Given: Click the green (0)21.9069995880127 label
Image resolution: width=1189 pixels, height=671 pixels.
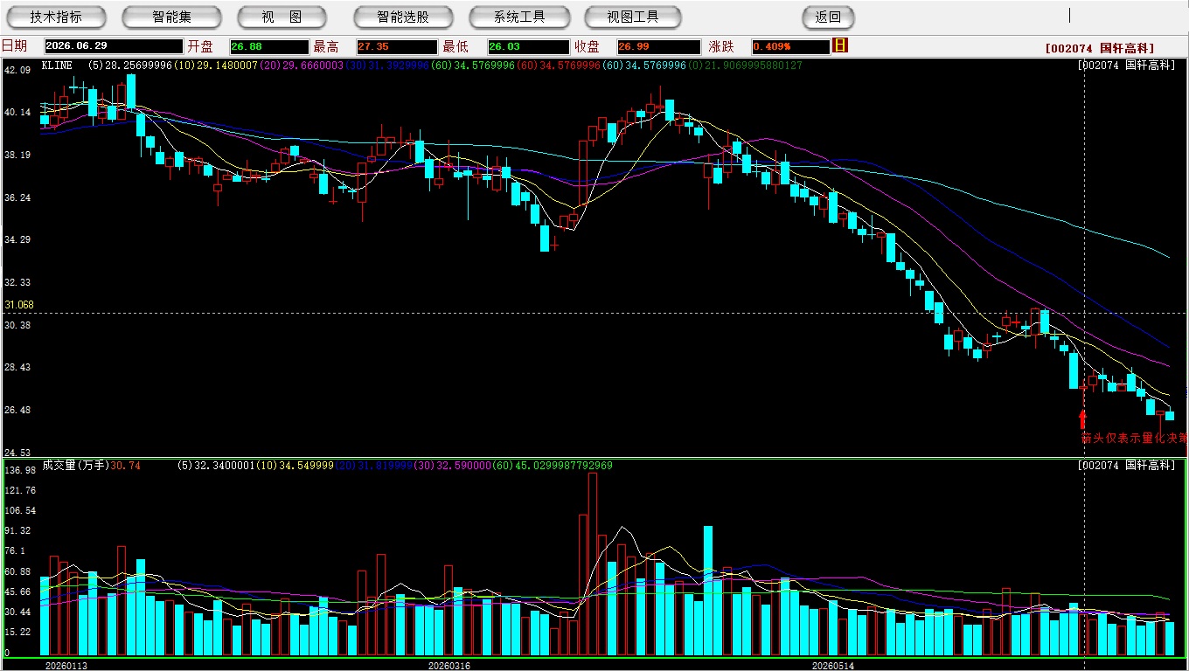Looking at the screenshot, I should coord(745,66).
